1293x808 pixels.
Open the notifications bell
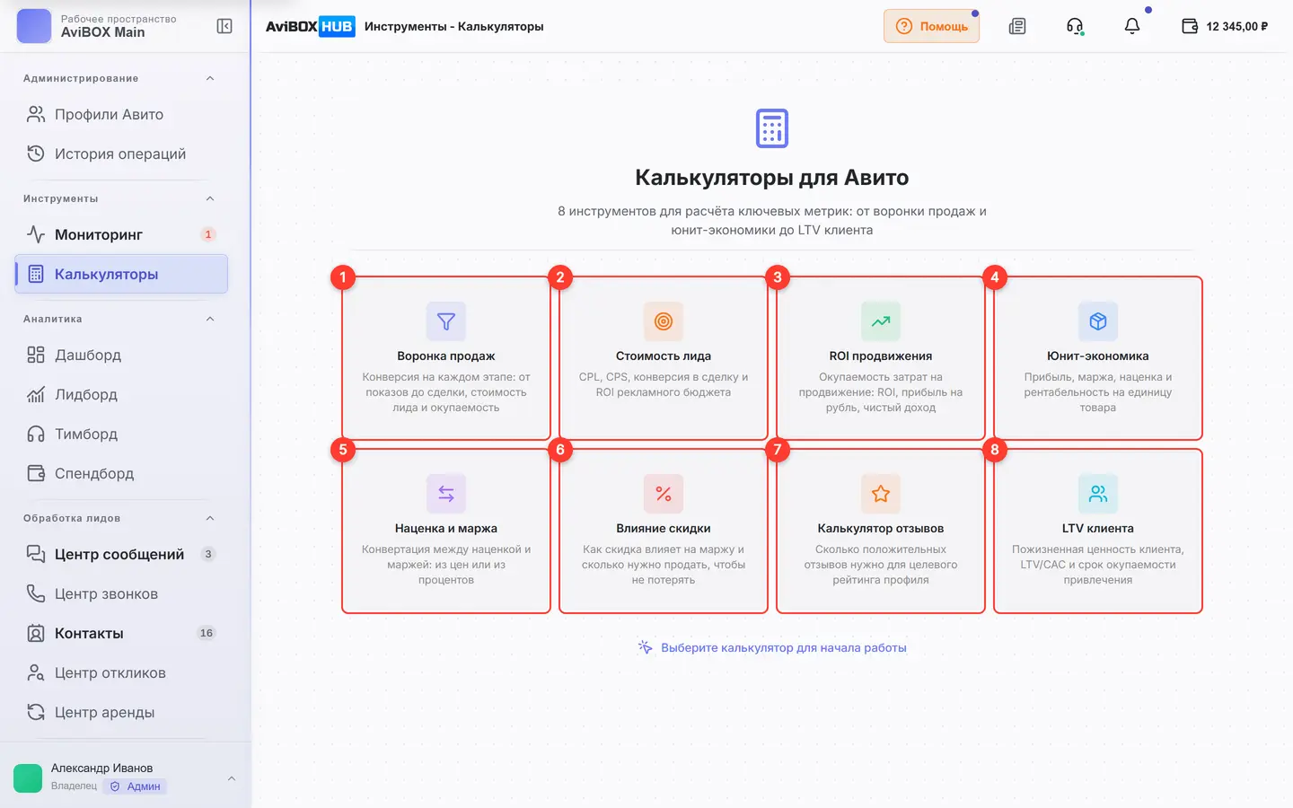[x=1132, y=26]
